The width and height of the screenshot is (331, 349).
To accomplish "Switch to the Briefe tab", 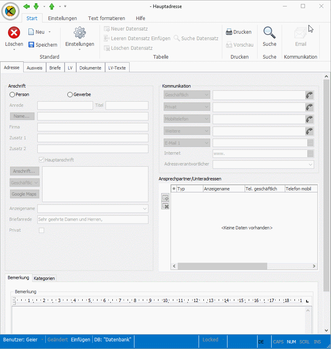I will 55,67.
